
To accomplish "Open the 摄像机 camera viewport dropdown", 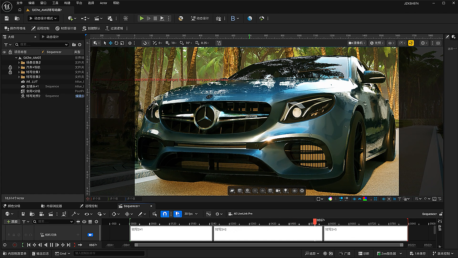I will click(x=357, y=43).
